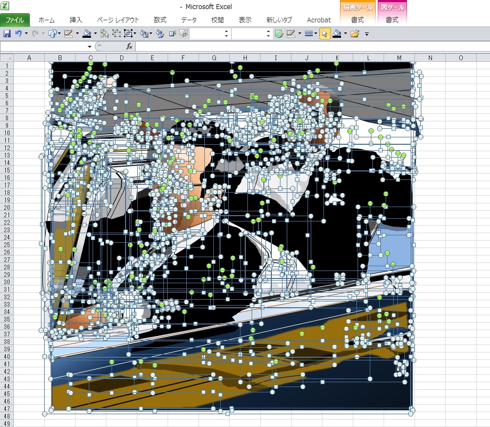Expand the line weight dropdown arrow
The height and width of the screenshot is (427, 490).
pos(315,34)
